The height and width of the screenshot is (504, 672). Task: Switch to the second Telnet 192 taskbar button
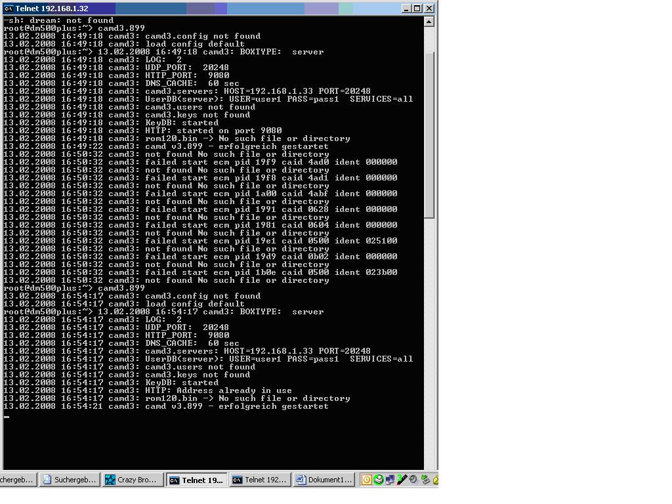[x=260, y=480]
